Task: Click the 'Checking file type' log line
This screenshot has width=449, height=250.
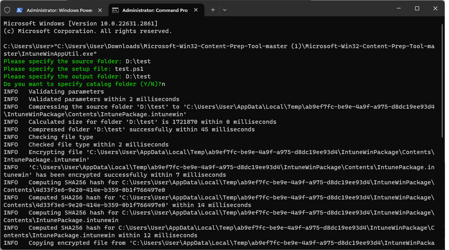Action: (x=48, y=137)
